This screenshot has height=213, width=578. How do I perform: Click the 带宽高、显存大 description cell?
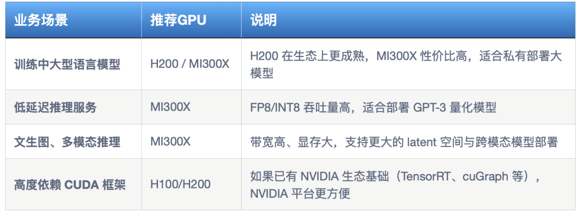pos(408,141)
